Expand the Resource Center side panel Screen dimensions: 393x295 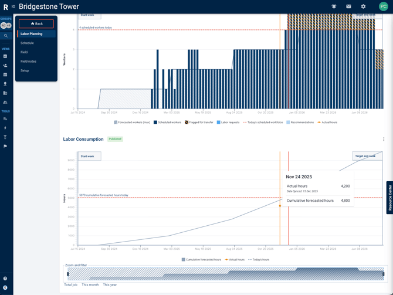[389, 198]
